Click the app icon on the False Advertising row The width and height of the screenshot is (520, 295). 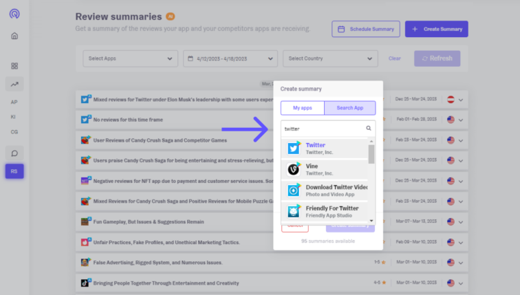(86, 262)
